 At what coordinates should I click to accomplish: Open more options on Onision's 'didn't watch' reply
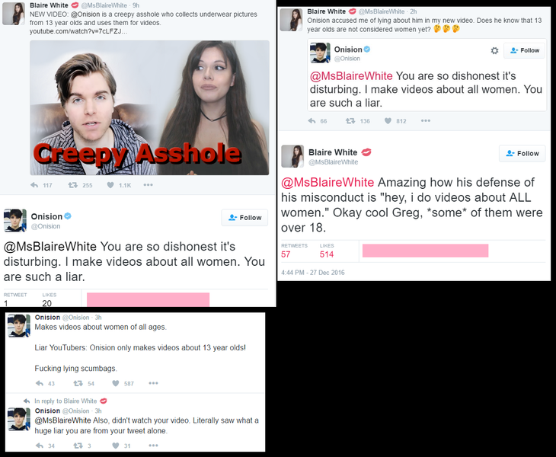click(153, 446)
